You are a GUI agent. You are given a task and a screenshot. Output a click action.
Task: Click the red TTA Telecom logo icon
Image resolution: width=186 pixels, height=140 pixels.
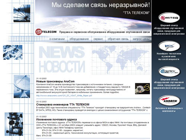click(x=38, y=32)
